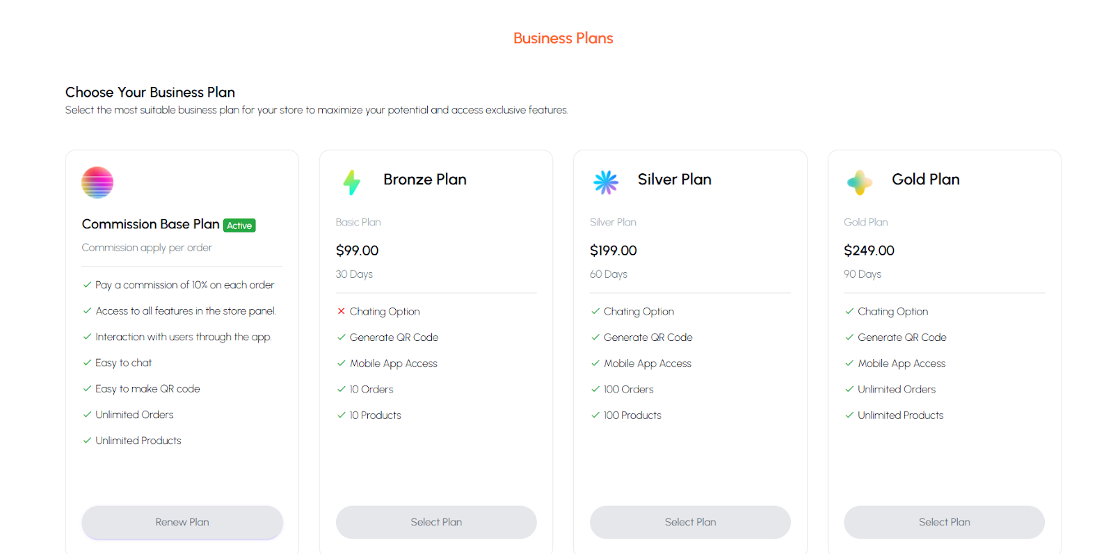Screen dimensions: 1113x554
Task: Click the Bronze Plan green lightning icon
Action: coord(352,182)
